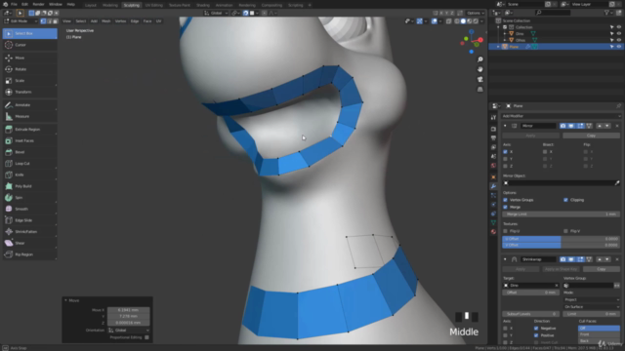Enable Mirror modifier Y axis checkbox
The image size is (625, 351).
point(506,159)
